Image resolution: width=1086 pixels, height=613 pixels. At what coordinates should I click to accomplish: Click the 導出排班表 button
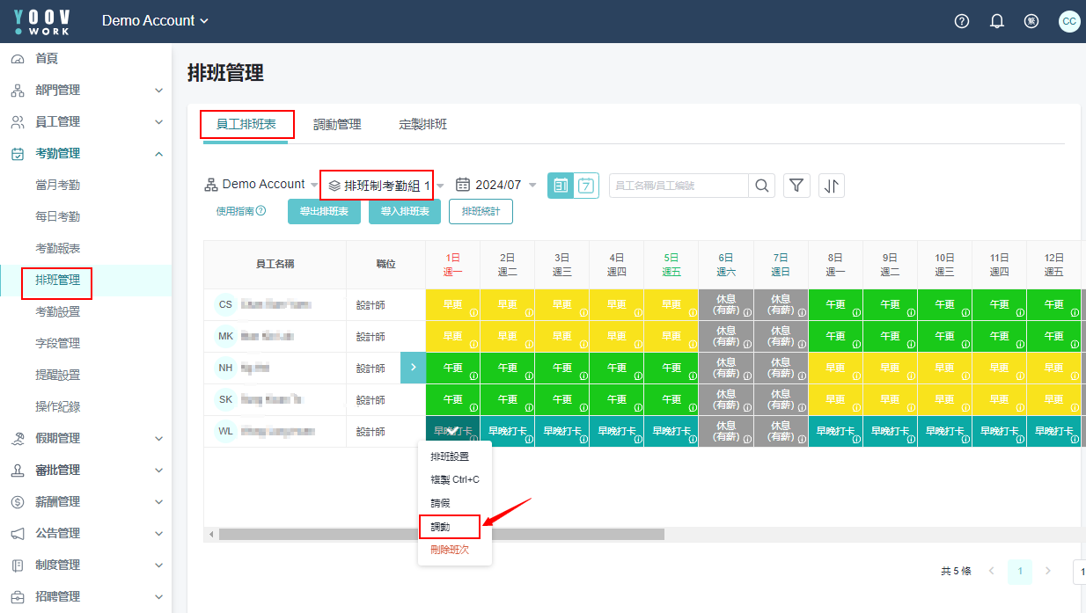click(x=324, y=212)
